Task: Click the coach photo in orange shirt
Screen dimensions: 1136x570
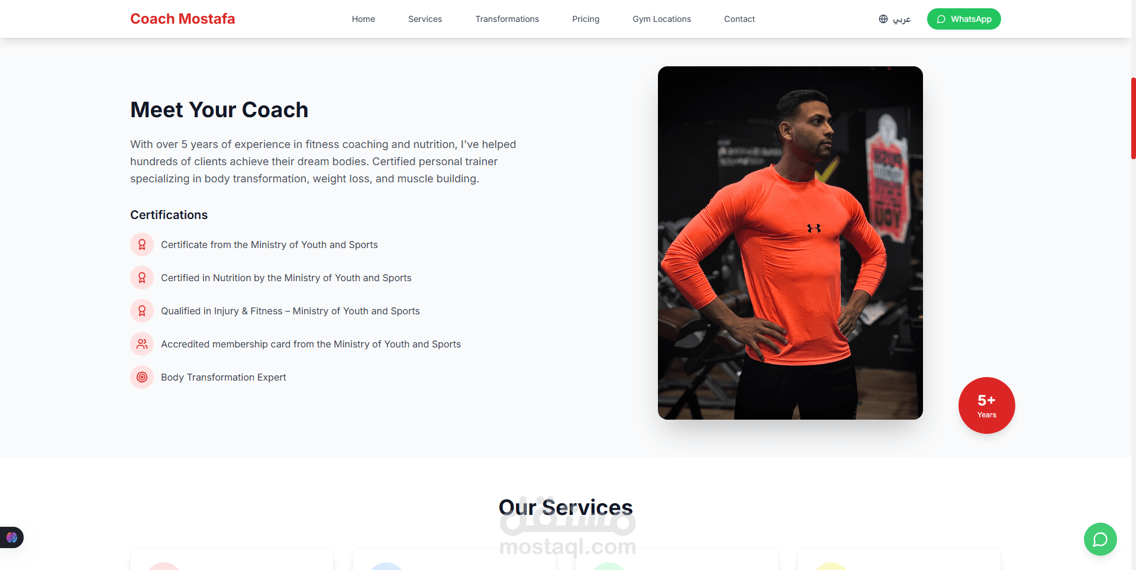Action: [790, 243]
